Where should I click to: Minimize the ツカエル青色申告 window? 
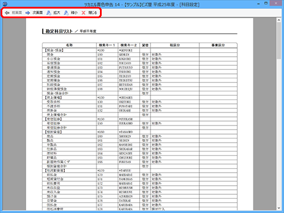point(258,4)
